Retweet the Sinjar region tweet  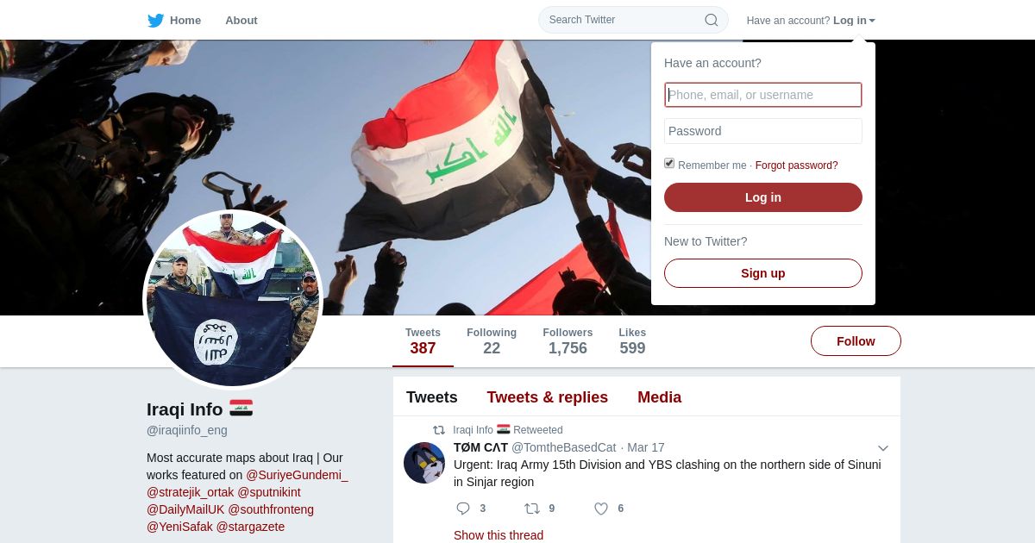[531, 509]
